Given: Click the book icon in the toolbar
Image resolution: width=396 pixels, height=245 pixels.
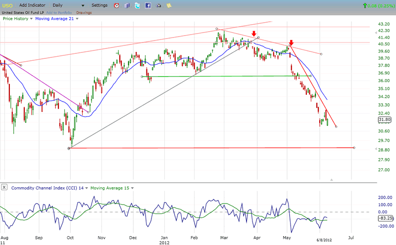Looking at the screenshot, I should coord(127,5).
